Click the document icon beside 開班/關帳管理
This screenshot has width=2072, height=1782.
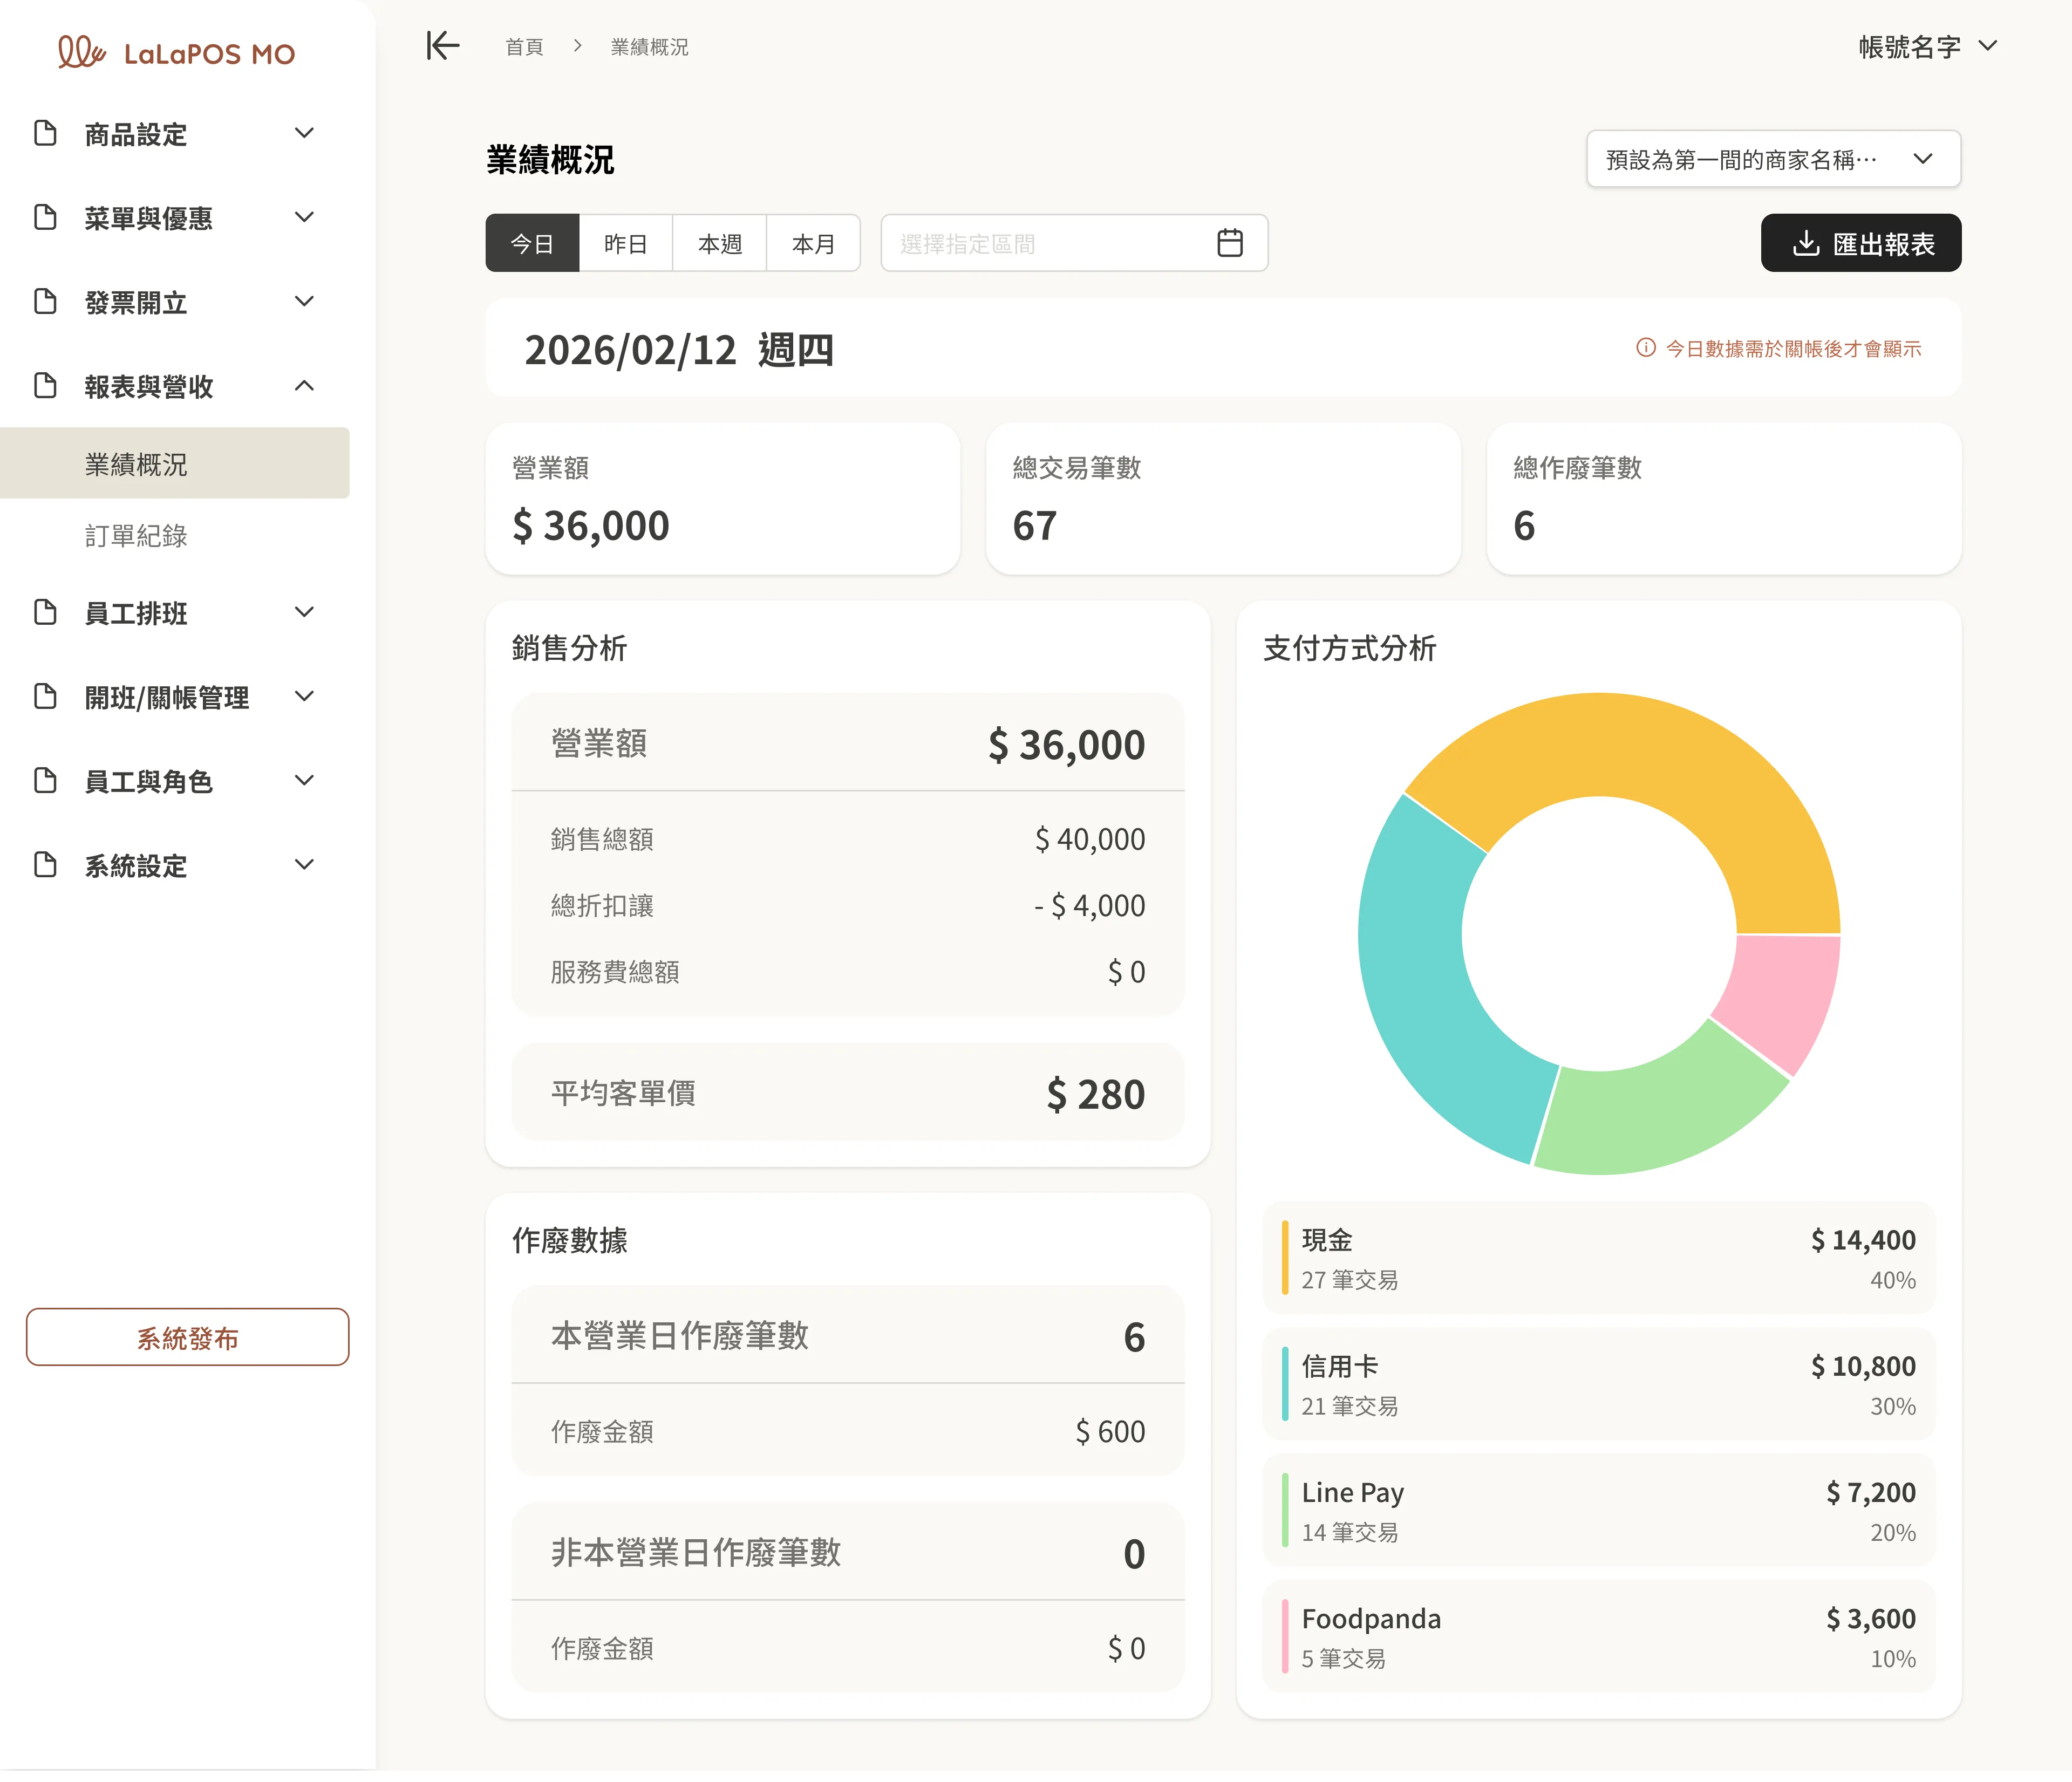(x=46, y=697)
